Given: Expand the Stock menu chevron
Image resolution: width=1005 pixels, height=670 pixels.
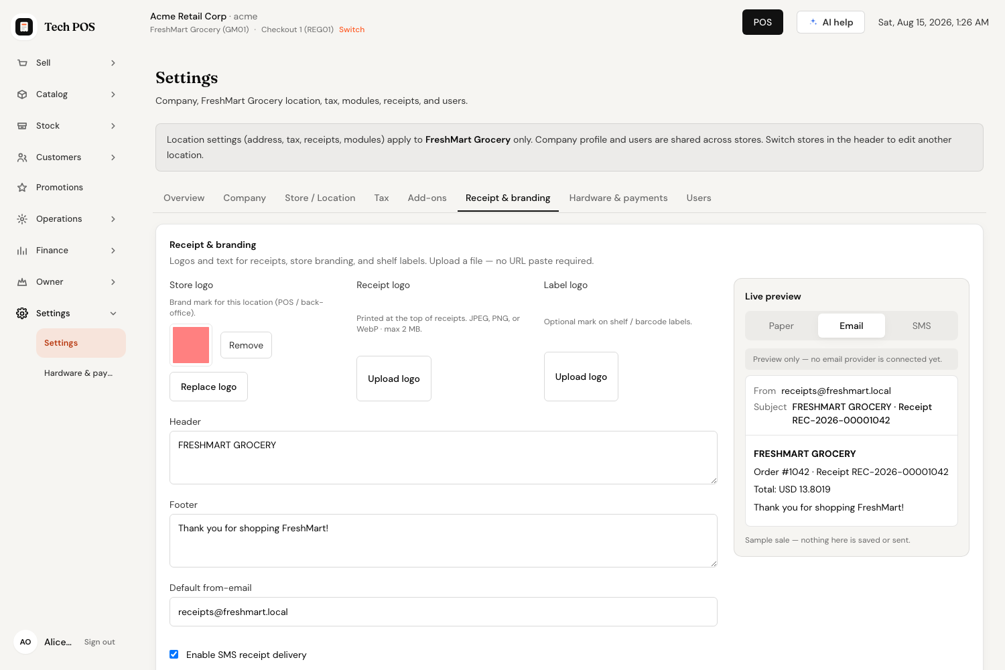Looking at the screenshot, I should tap(113, 126).
